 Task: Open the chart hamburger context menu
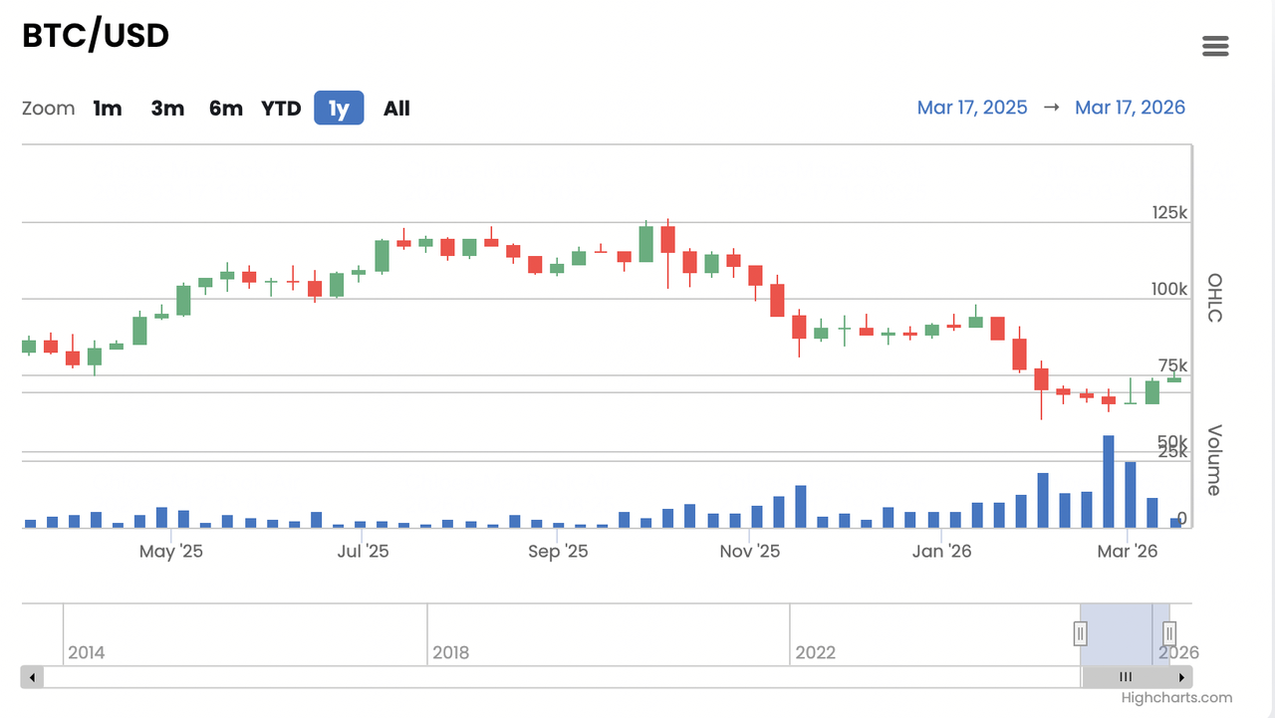(x=1215, y=46)
